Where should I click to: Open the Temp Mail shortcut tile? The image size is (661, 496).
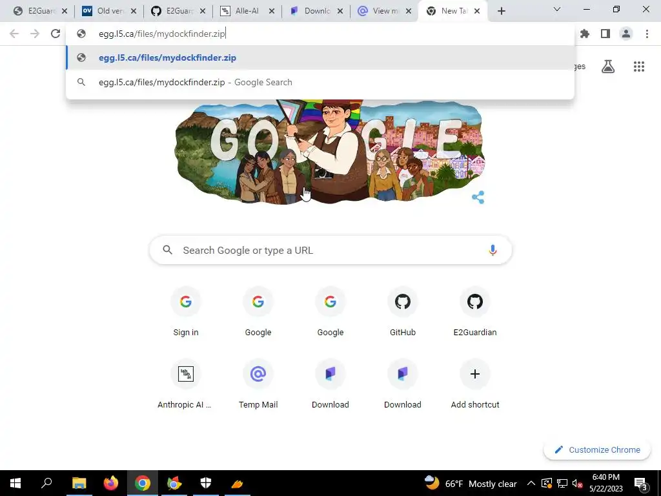pyautogui.click(x=258, y=384)
